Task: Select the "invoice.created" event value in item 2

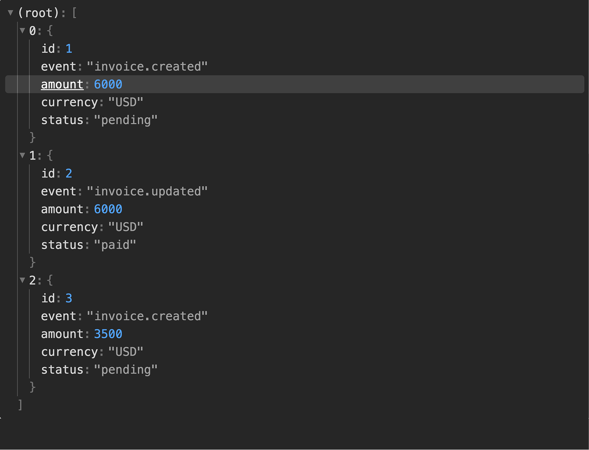Action: 147,316
